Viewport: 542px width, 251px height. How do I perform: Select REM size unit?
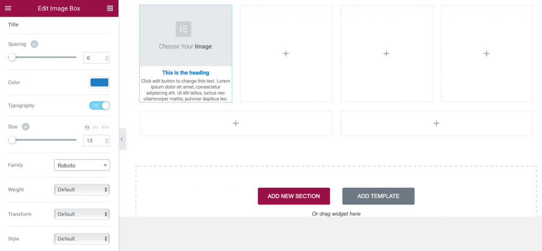pyautogui.click(x=105, y=127)
